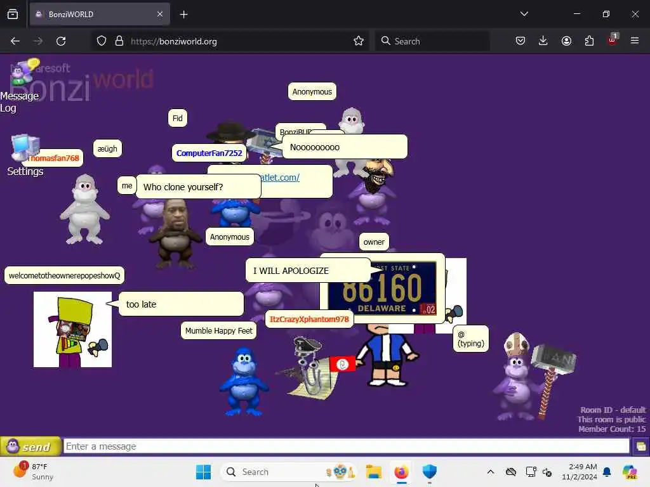Viewport: 650px width, 487px height.
Task: Click the icon right of message field
Action: (640, 446)
